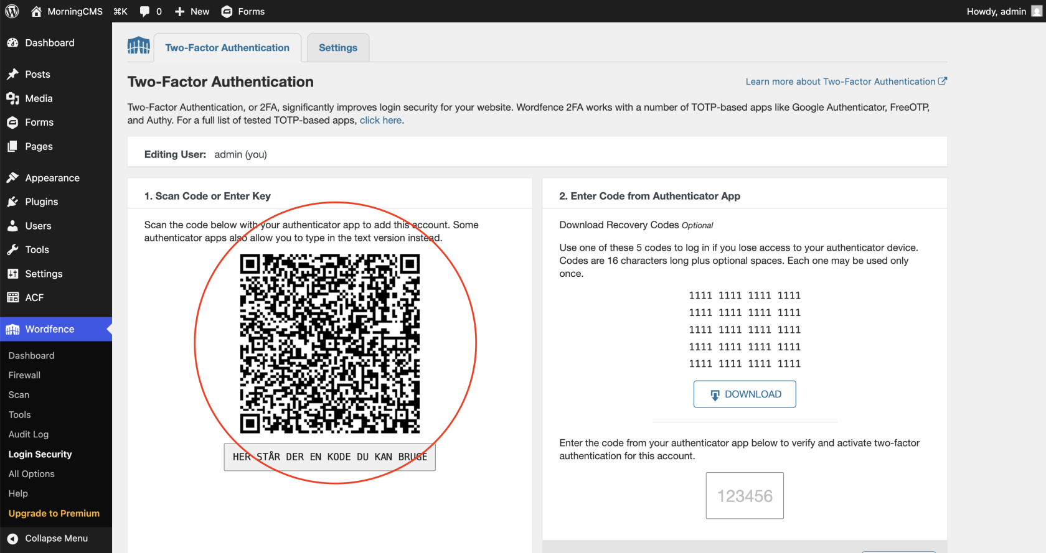Follow the 'click here' tested apps link
This screenshot has height=553, width=1046.
pos(380,121)
